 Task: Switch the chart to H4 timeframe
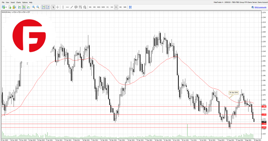pos(112,7)
